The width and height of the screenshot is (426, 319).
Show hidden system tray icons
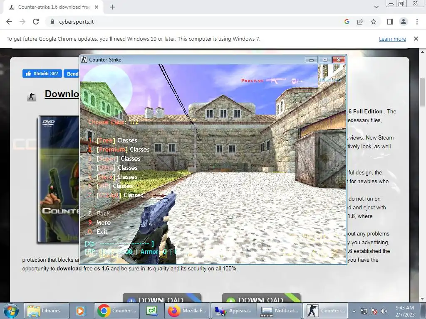[x=354, y=312]
